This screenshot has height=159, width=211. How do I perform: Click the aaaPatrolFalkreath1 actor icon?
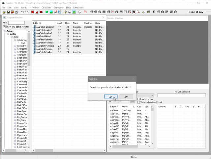coord(34,27)
